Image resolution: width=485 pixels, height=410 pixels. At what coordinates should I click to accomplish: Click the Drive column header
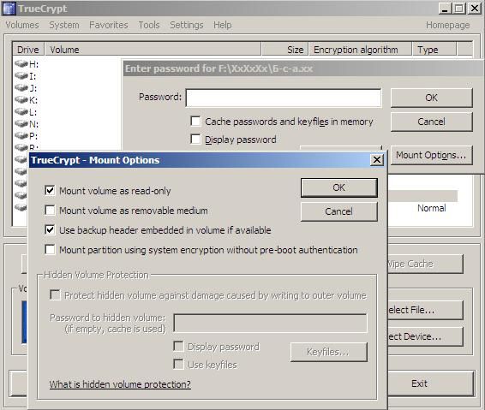tap(28, 50)
